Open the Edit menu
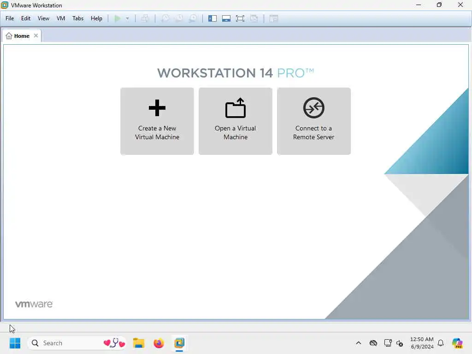 pyautogui.click(x=26, y=18)
